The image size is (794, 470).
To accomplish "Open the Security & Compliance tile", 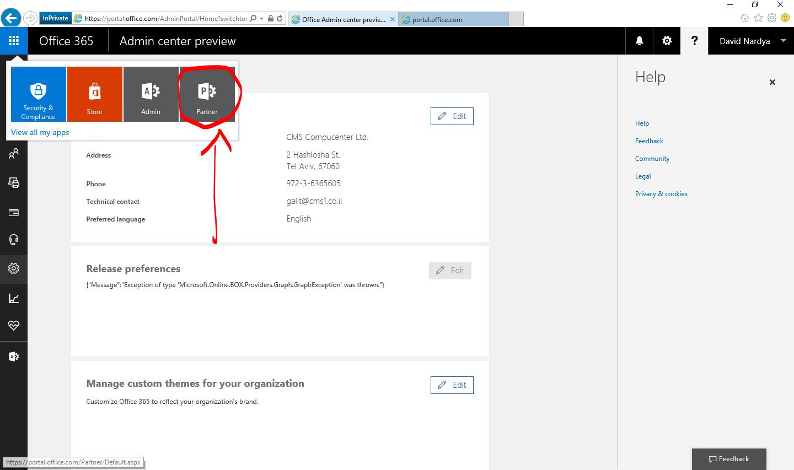I will 39,94.
